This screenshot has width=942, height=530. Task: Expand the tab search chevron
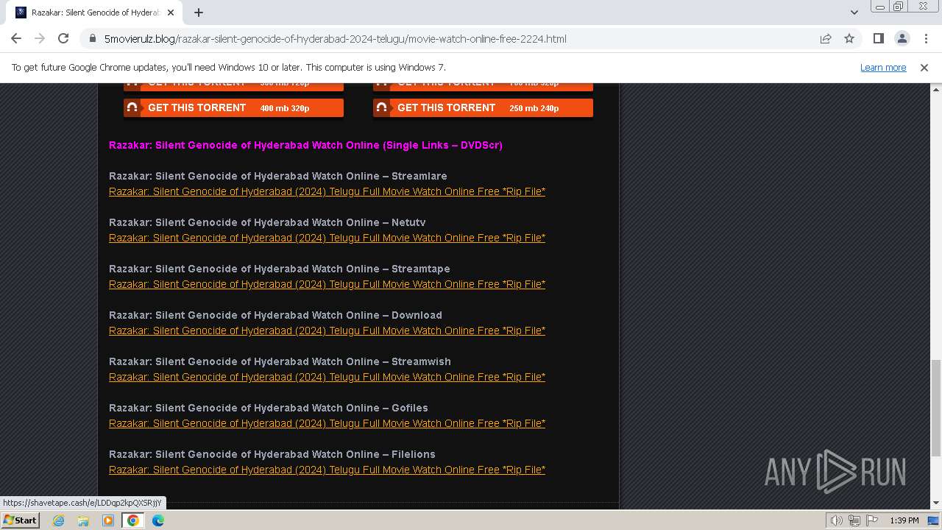(x=854, y=12)
